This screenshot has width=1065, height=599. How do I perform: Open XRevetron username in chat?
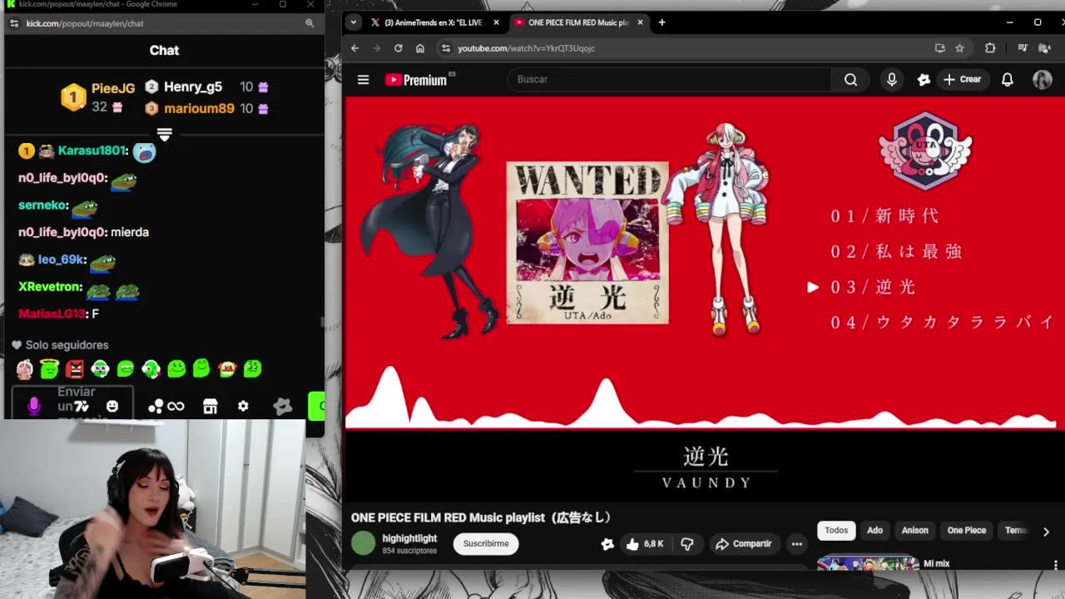(49, 287)
